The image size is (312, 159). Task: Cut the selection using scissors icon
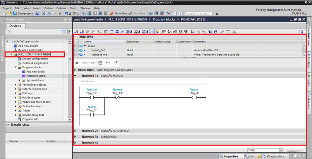[x=43, y=14]
